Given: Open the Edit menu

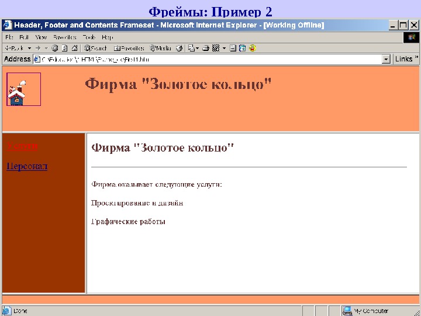Looking at the screenshot, I should (x=24, y=37).
